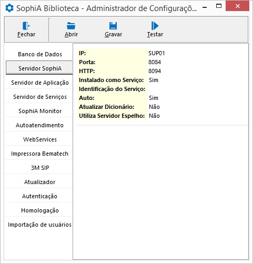253x264 pixels.
Task: Click Sim next to Auto
Action: tap(154, 98)
